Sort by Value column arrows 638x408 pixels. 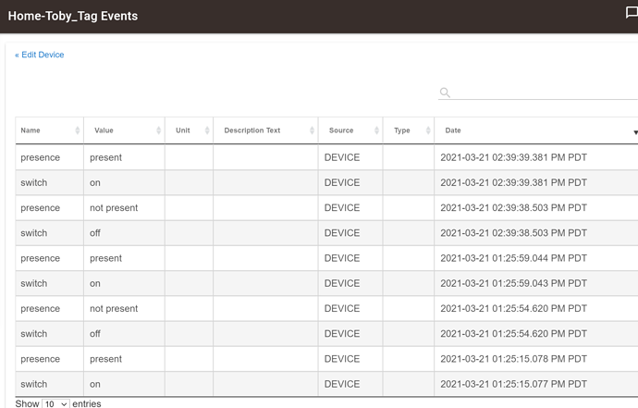pyautogui.click(x=159, y=131)
